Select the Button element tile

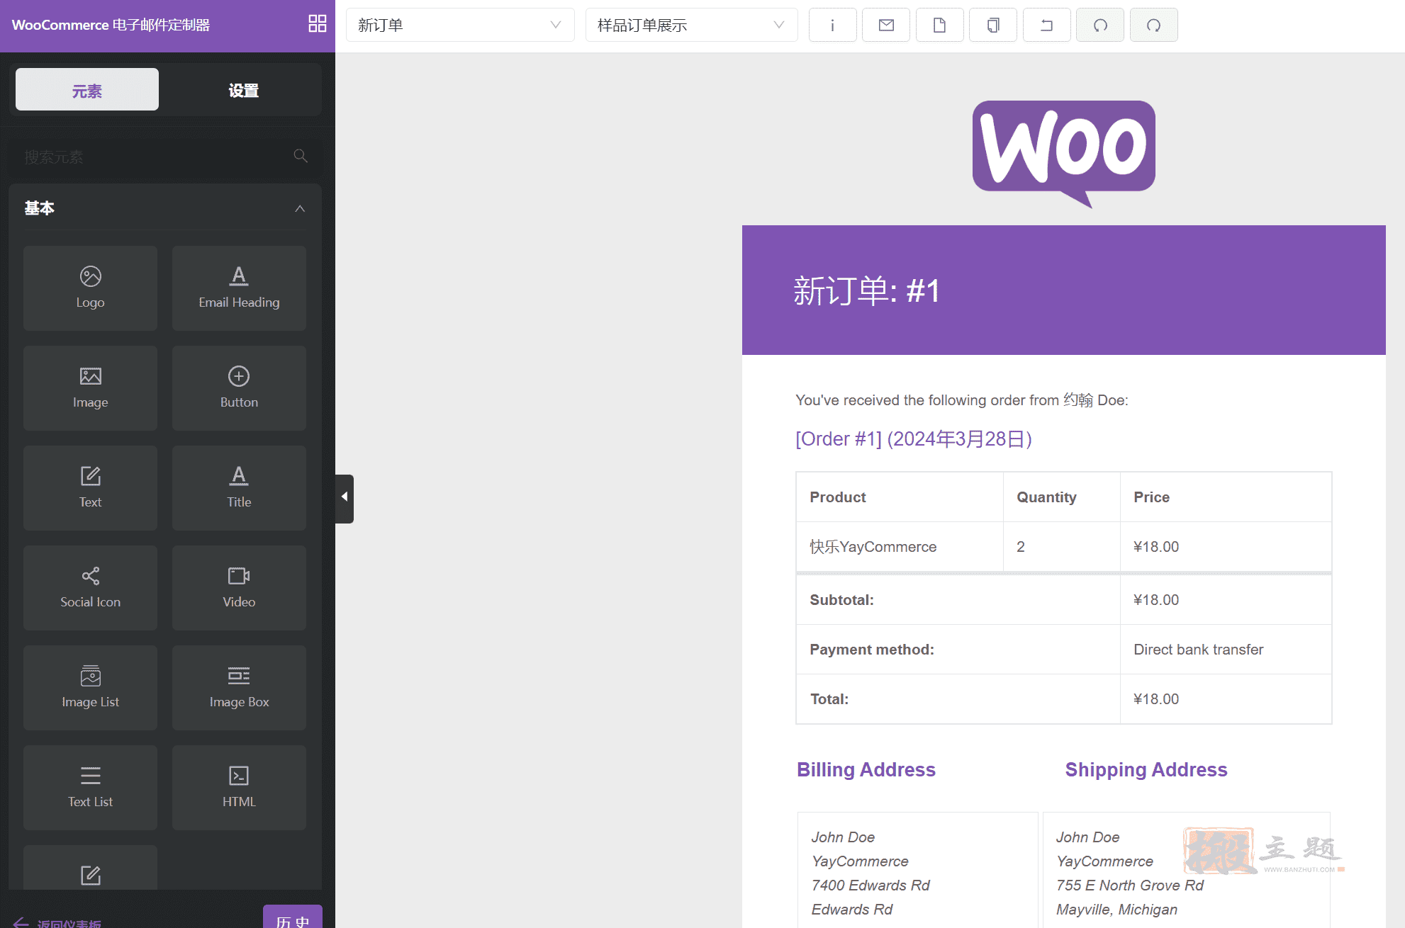coord(239,387)
